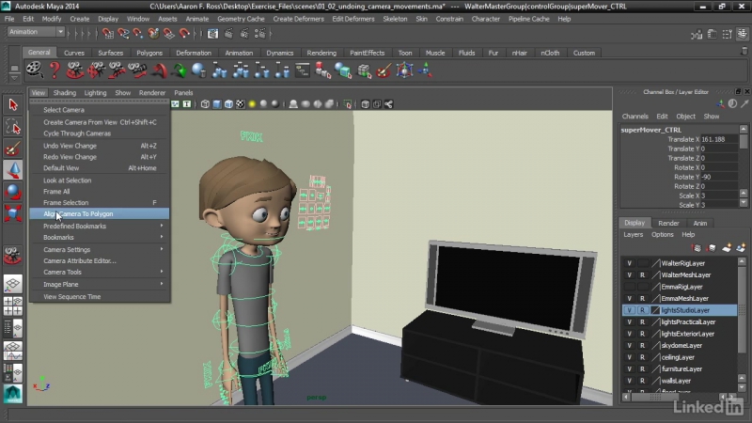Toggle reference R of EmmaMeshLayer
This screenshot has width=752, height=423.
coord(642,298)
